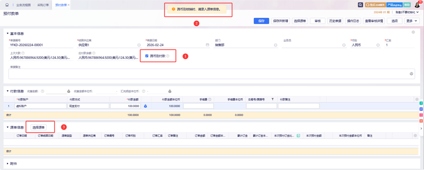This screenshot has height=170, width=424.
Task: Click help icon in 手续费 column header
Action: pos(210,100)
